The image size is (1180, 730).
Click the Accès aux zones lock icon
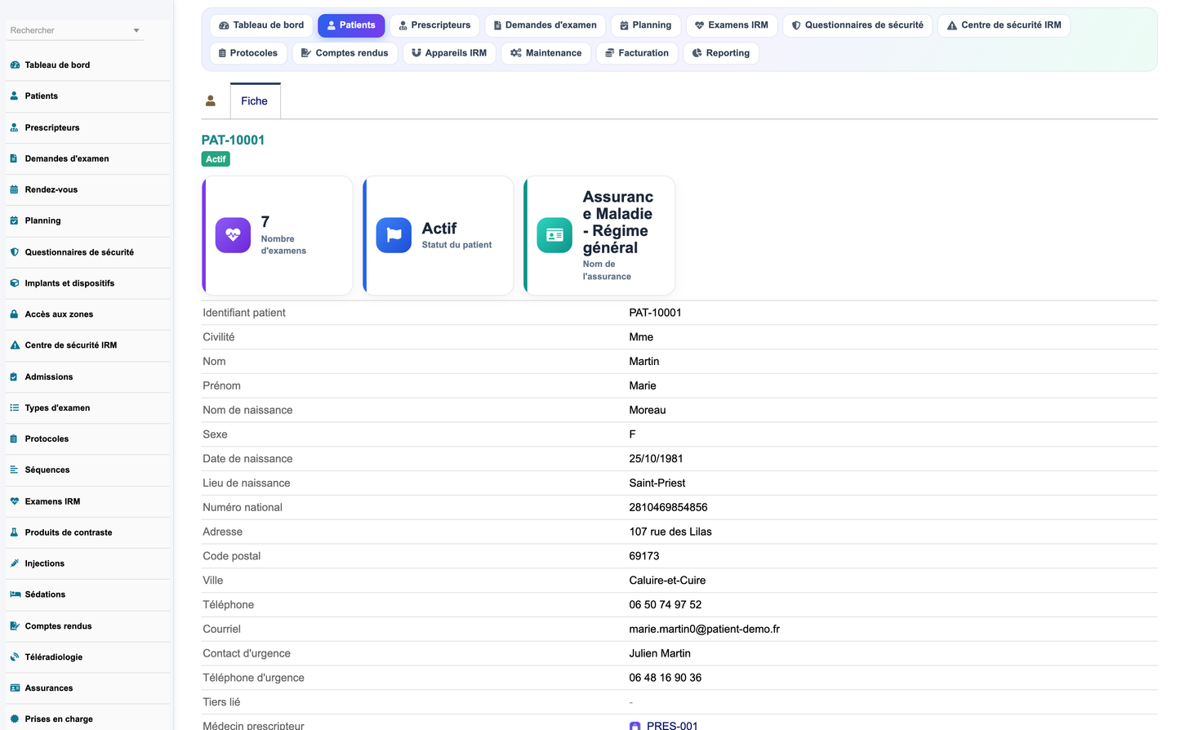pos(15,314)
